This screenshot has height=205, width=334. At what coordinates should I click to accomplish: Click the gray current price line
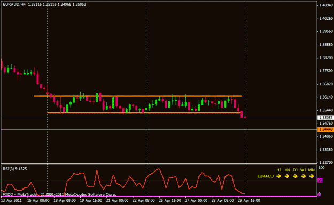(159, 118)
